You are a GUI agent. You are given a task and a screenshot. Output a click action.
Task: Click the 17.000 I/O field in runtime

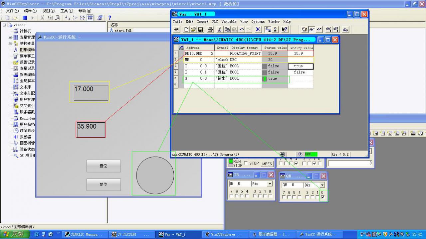[x=91, y=93]
